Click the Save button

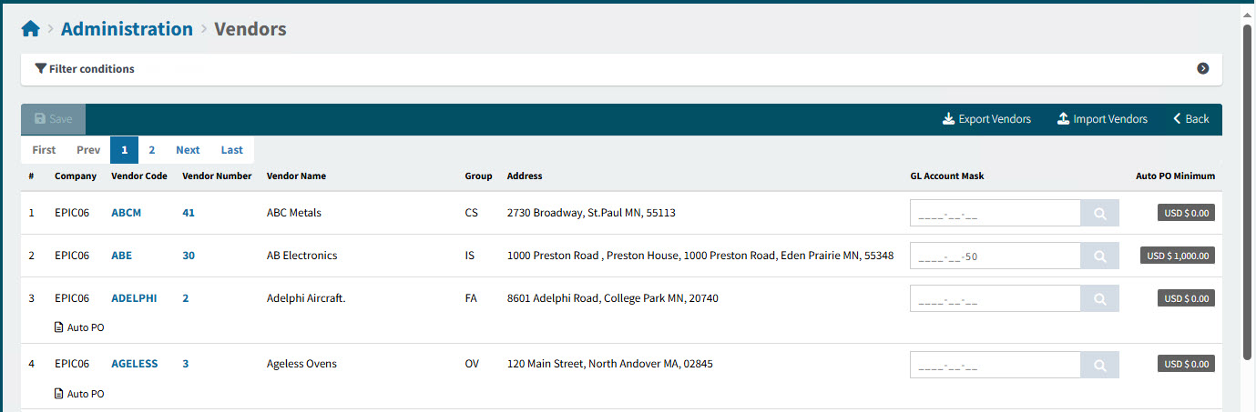coord(53,119)
